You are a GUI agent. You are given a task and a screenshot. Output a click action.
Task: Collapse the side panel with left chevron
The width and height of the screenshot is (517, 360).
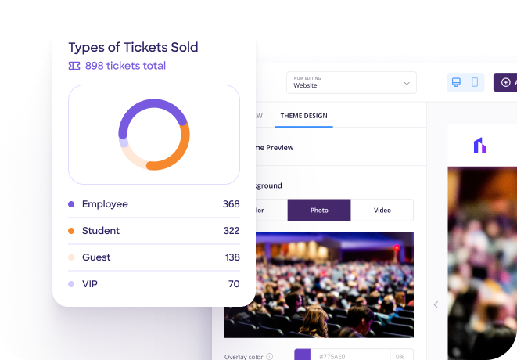[x=436, y=304]
